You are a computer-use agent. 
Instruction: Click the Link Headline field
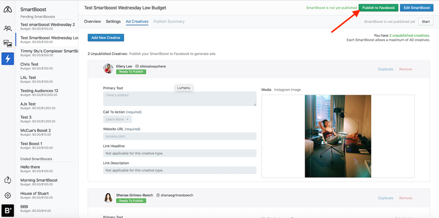pos(180,153)
